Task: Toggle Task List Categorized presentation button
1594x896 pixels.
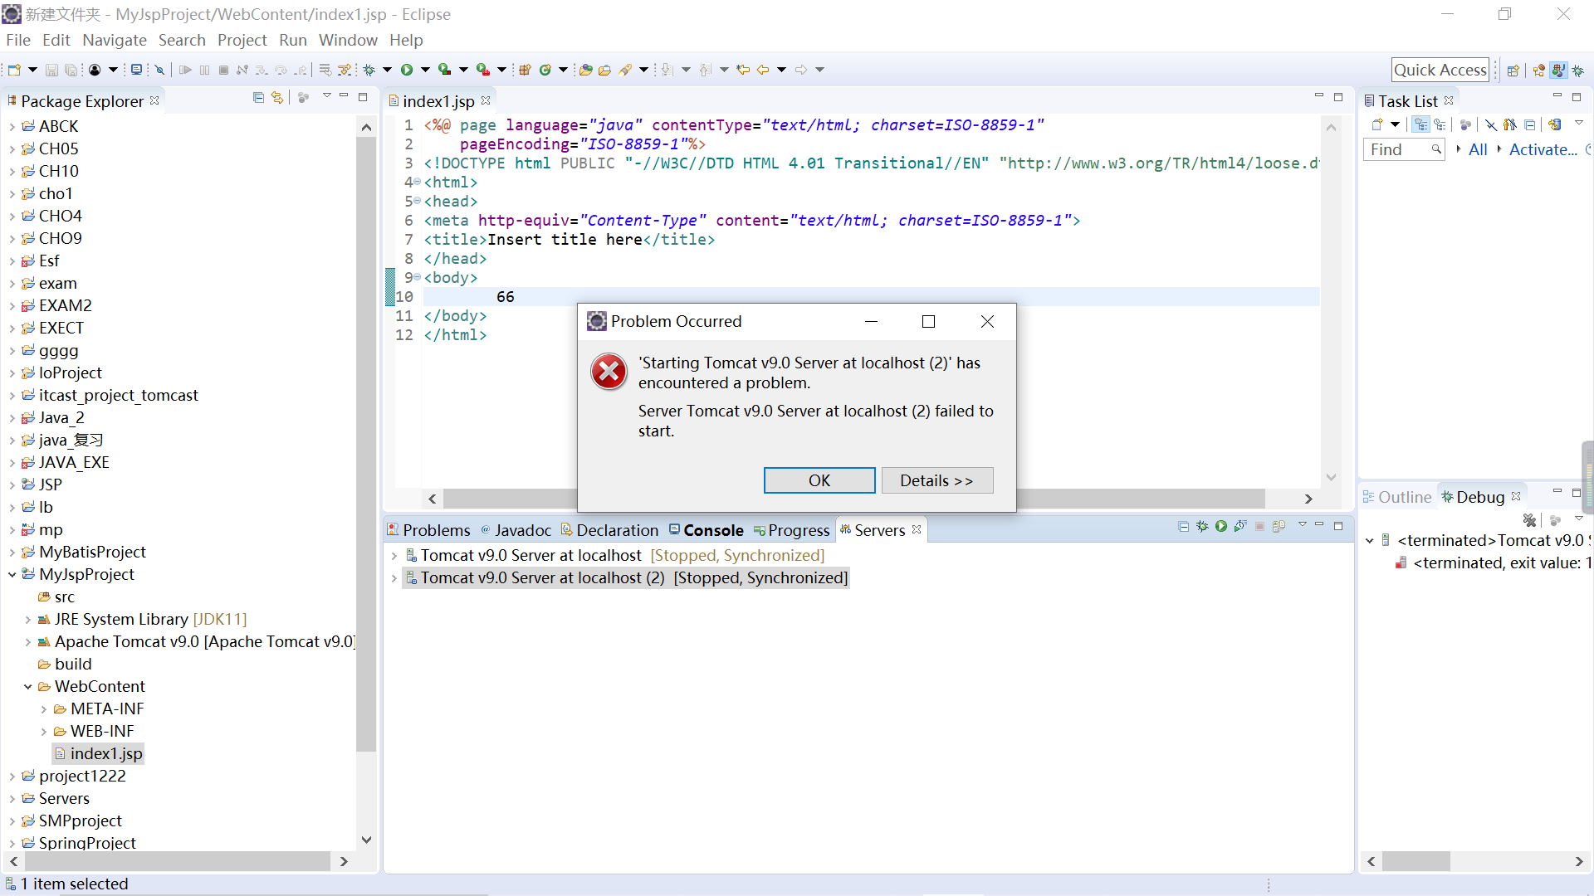Action: [1421, 124]
